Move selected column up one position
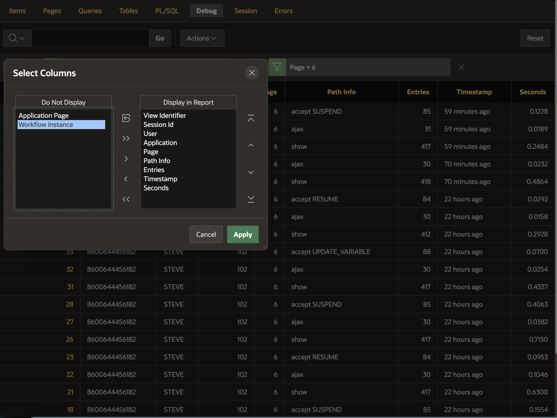This screenshot has height=418, width=557. (251, 145)
